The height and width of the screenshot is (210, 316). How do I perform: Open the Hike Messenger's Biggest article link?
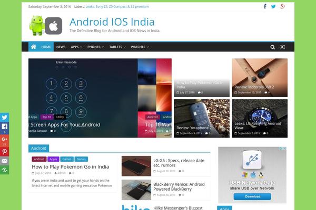[178, 208]
